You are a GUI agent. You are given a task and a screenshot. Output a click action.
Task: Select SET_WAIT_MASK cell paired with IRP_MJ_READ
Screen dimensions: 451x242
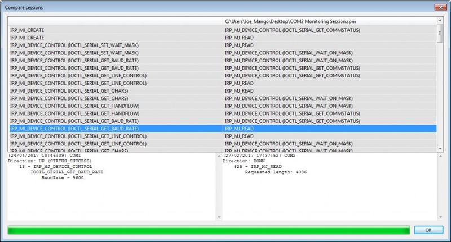[116, 45]
